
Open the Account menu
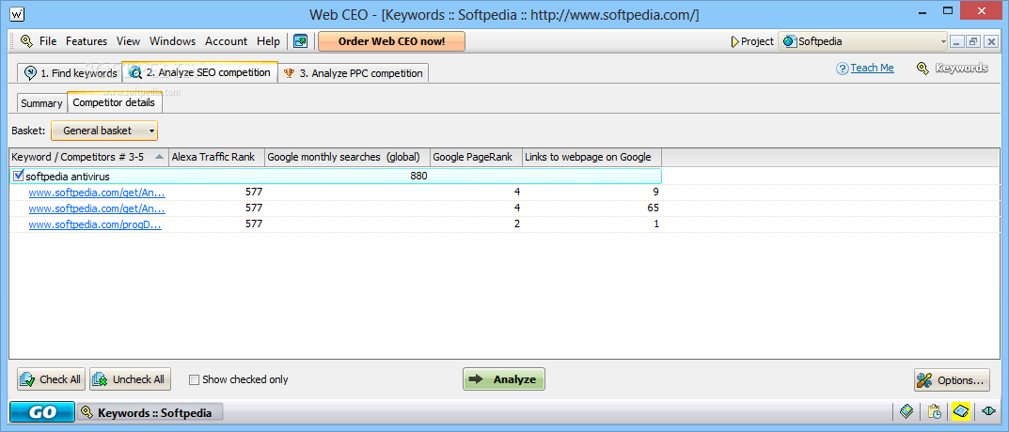[226, 41]
